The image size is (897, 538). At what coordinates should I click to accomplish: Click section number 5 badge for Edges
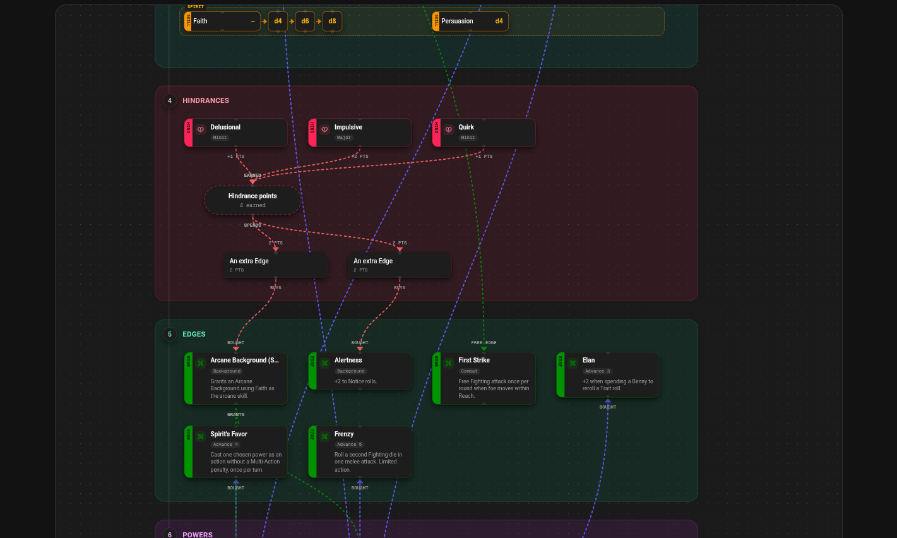170,334
